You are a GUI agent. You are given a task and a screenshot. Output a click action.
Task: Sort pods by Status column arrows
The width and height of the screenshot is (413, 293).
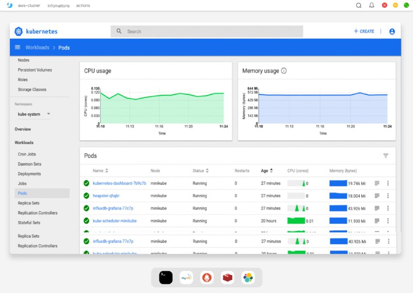[x=208, y=170]
